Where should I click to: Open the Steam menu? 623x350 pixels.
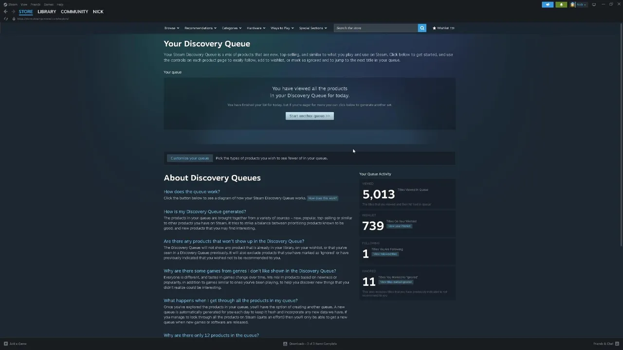click(13, 4)
